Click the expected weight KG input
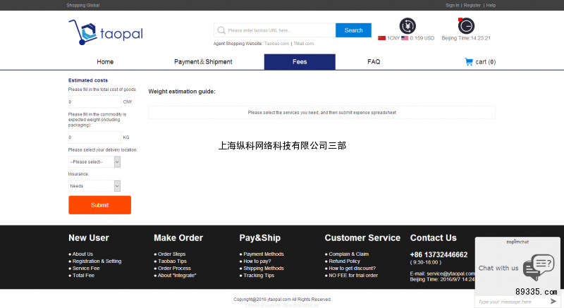The image size is (564, 308). point(94,137)
